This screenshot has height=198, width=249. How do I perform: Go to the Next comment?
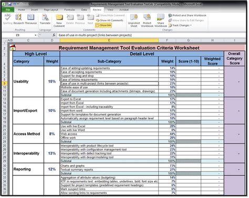(90, 19)
